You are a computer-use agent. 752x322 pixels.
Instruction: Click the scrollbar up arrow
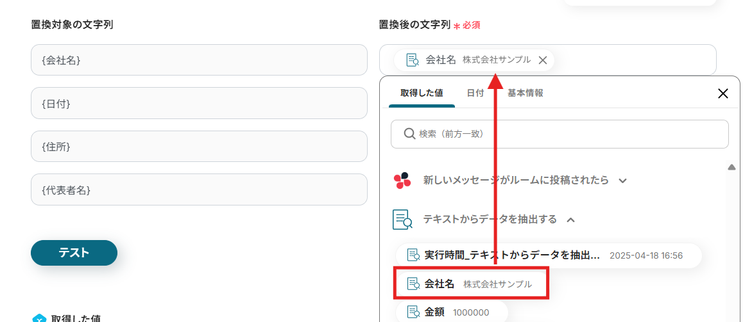pos(731,168)
